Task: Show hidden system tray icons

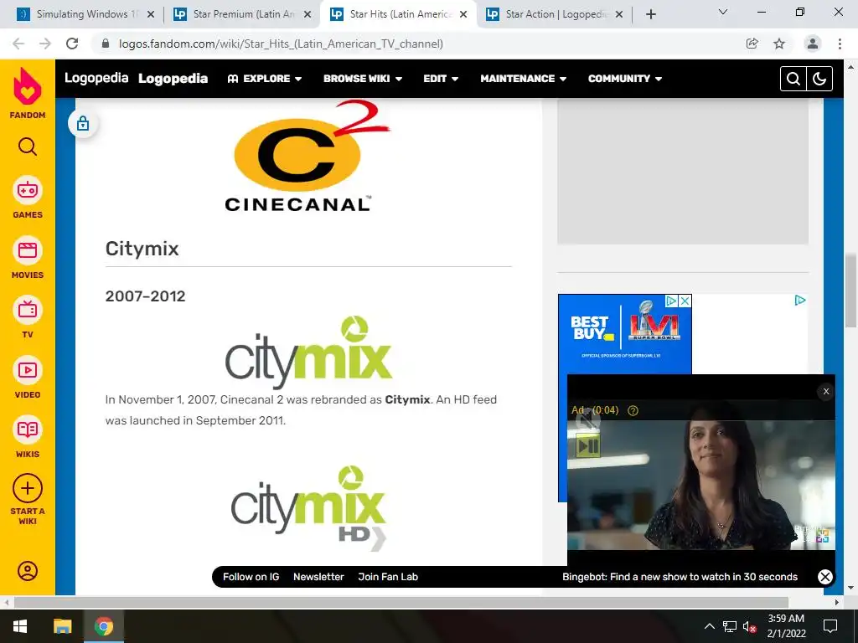Action: pos(709,626)
